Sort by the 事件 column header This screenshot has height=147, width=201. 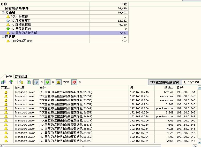tap(83, 88)
